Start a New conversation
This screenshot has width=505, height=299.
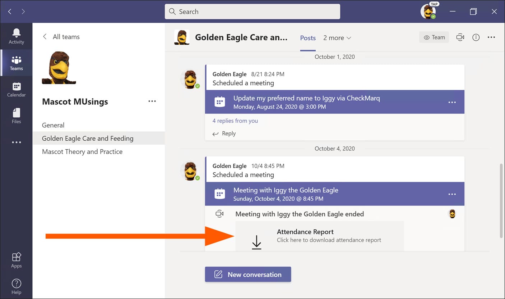tap(248, 274)
